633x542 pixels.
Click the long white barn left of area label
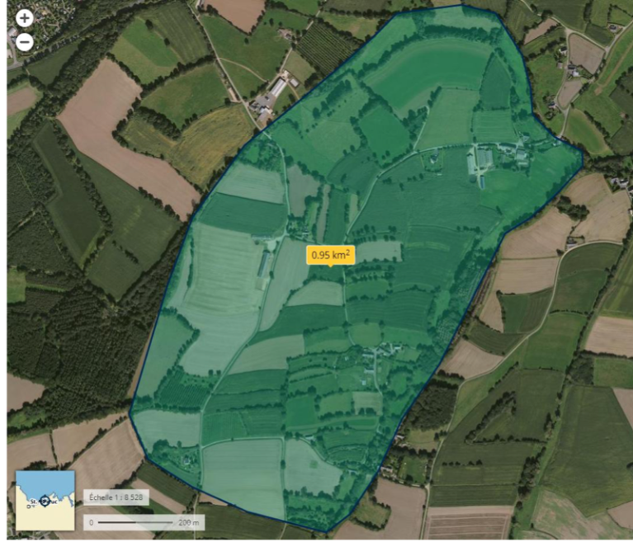coord(264,263)
